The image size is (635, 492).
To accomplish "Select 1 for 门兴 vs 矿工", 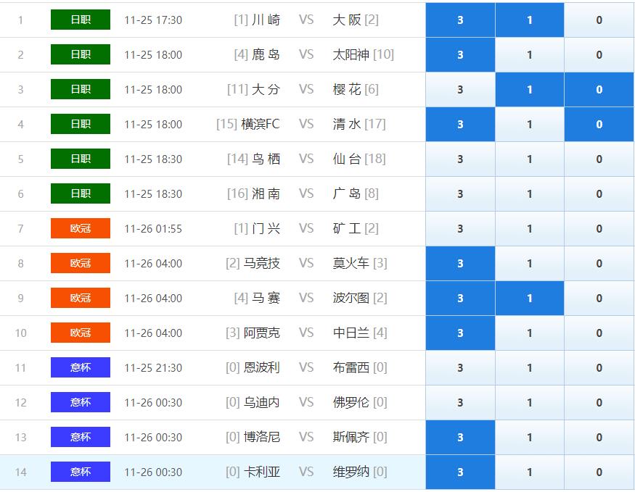I will pos(530,229).
